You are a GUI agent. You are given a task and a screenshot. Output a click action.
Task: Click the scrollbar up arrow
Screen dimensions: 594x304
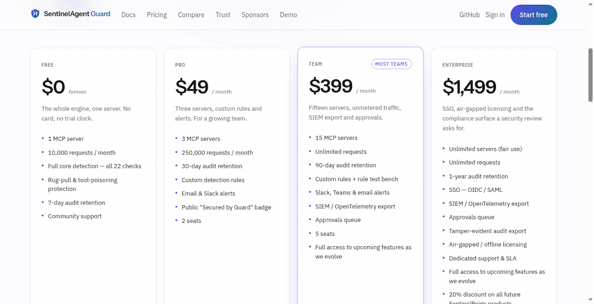pyautogui.click(x=590, y=4)
